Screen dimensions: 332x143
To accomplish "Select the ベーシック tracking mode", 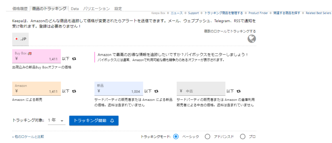I will click(x=176, y=137).
